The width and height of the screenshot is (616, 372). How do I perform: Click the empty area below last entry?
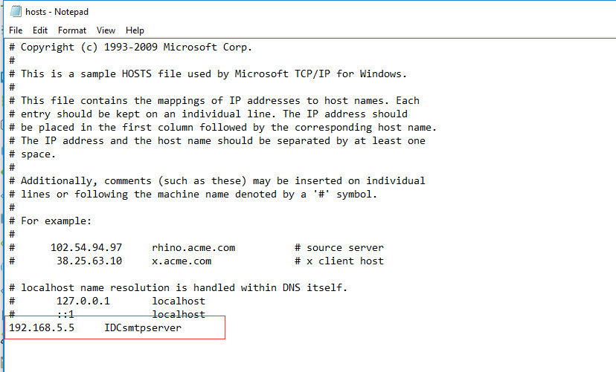(x=298, y=355)
